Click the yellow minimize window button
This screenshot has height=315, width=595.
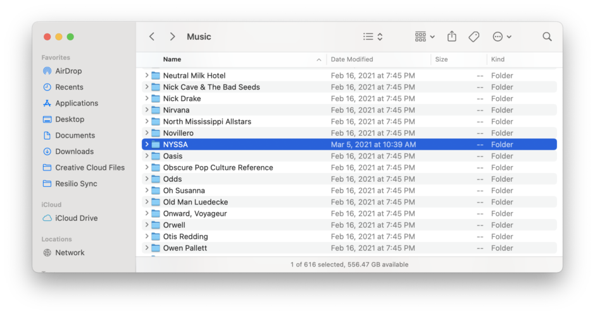59,37
